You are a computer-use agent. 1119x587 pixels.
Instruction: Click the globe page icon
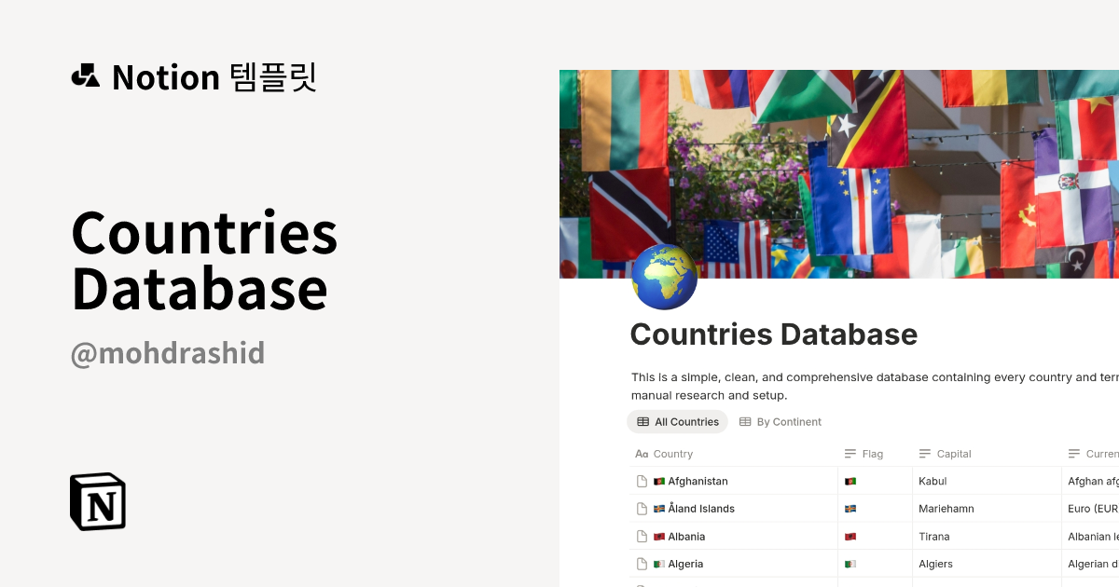(664, 277)
